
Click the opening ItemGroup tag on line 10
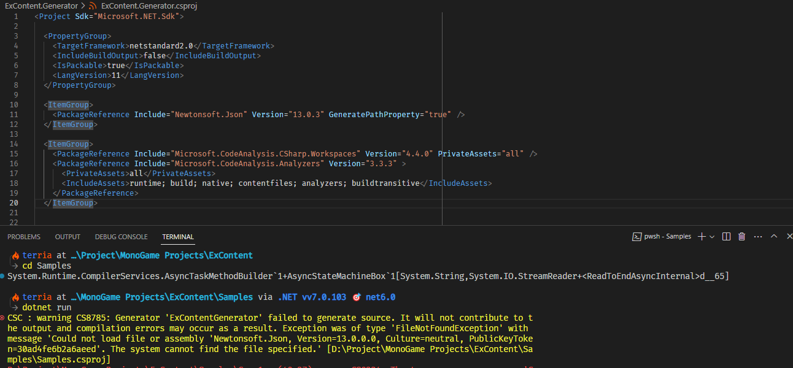(68, 105)
